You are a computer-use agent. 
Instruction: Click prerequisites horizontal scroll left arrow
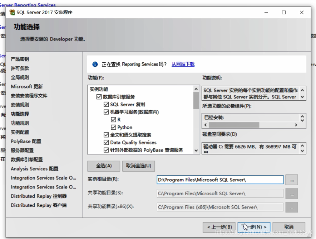[x=206, y=125]
